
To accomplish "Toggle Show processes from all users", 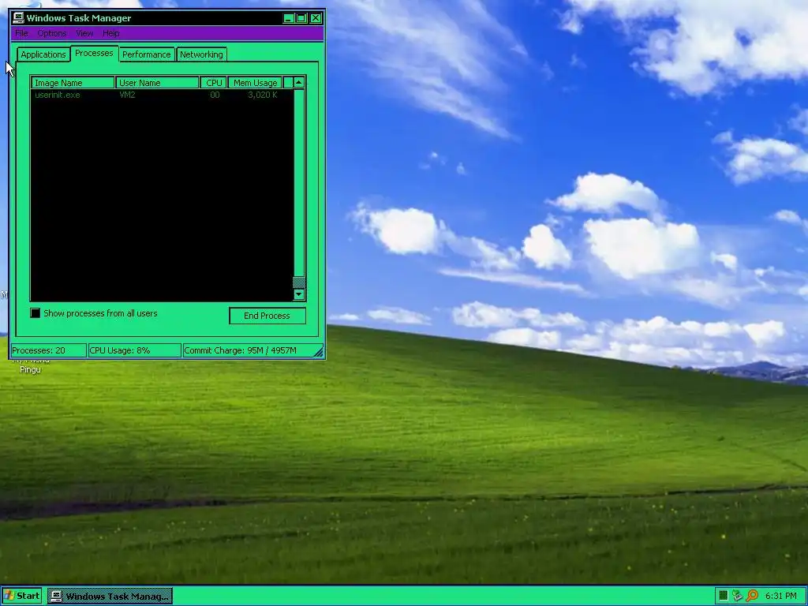I will [35, 313].
